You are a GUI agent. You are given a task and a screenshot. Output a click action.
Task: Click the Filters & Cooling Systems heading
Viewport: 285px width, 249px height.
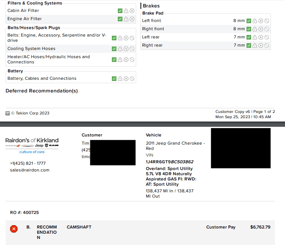coord(35,3)
